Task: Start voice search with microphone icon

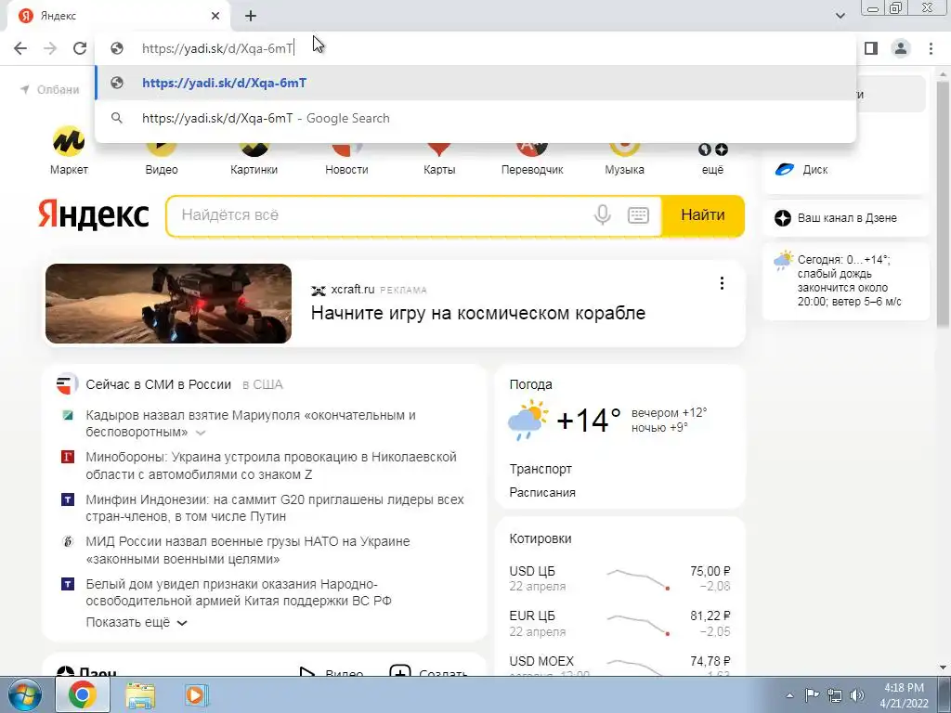Action: (602, 214)
